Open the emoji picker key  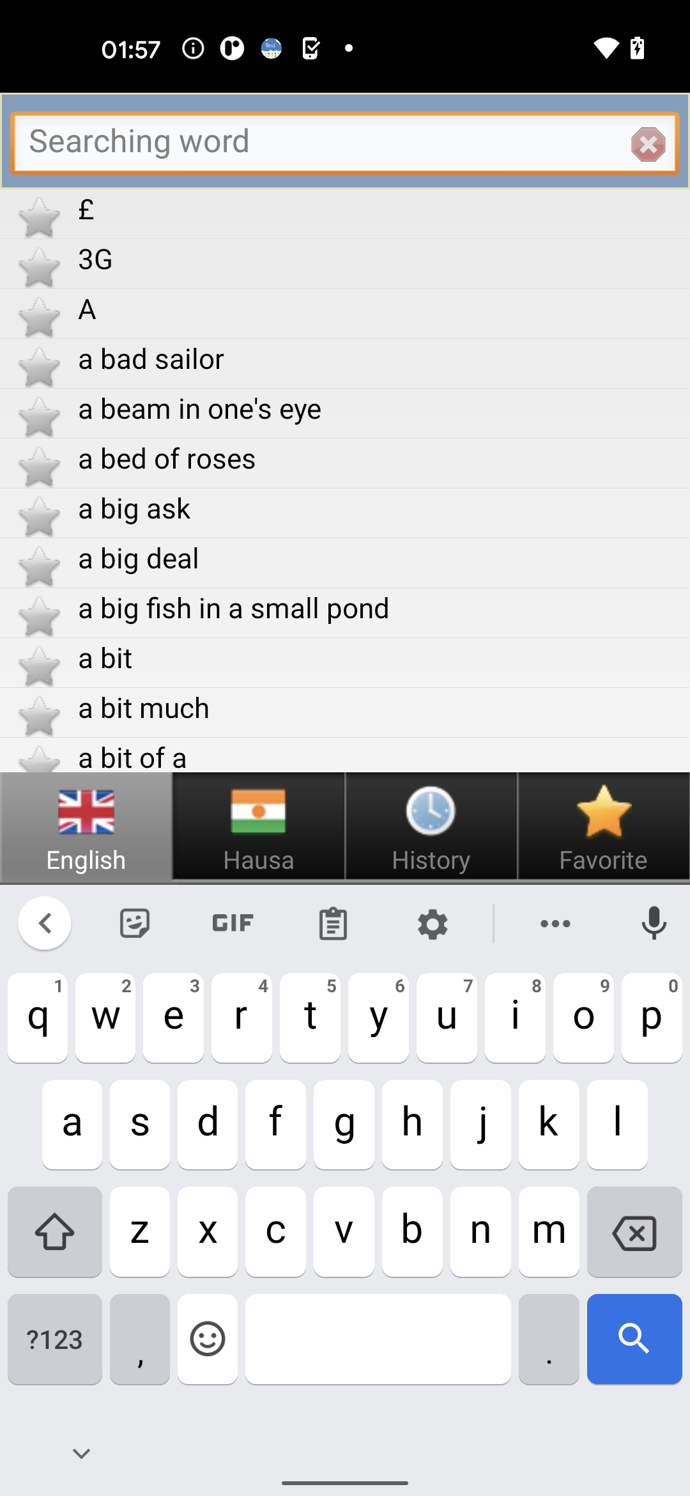coord(208,1339)
